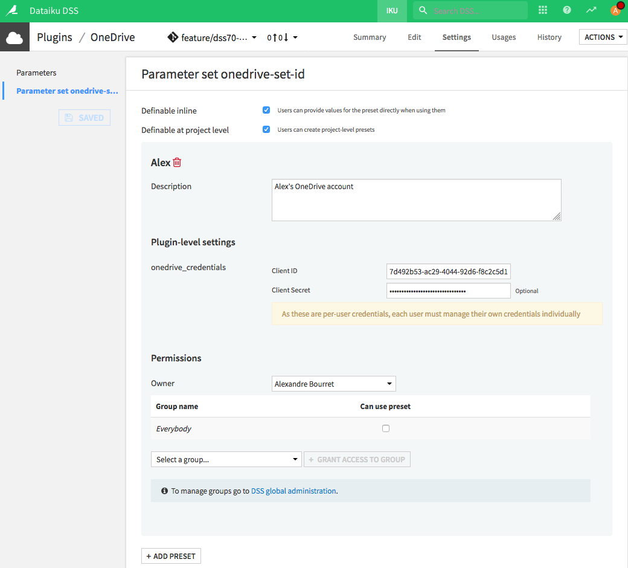This screenshot has width=628, height=568.
Task: Delete the Alex preset via trash icon
Action: tap(176, 162)
